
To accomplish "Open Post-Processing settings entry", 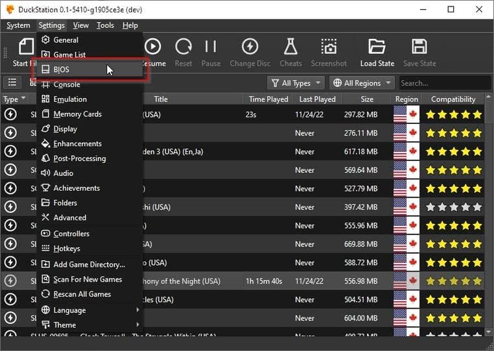I will click(x=89, y=158).
